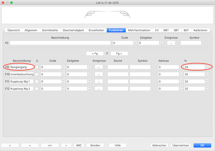Image resolution: width=215 pixels, height=151 pixels.
Task: Click the previous function group '< Fg' button
Action: pyautogui.click(x=95, y=53)
